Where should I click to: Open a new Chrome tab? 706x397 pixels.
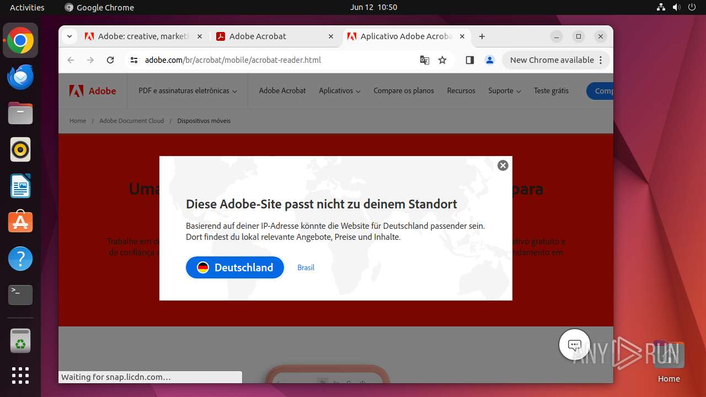[x=482, y=36]
